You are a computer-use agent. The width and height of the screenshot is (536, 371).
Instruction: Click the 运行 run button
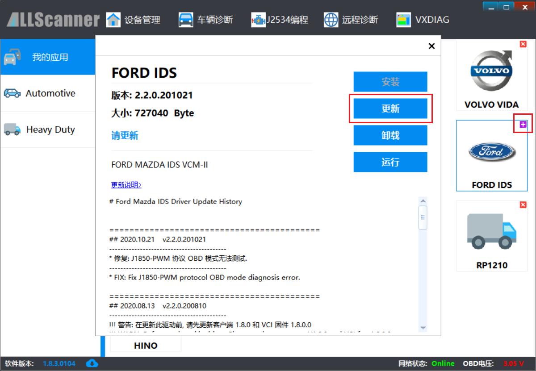coord(390,162)
